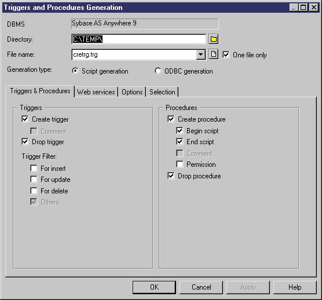Uncheck the Create trigger checkbox

tap(25, 119)
